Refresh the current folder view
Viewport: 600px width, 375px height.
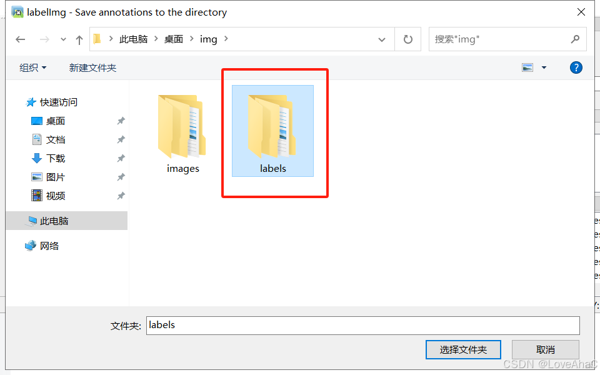point(408,39)
